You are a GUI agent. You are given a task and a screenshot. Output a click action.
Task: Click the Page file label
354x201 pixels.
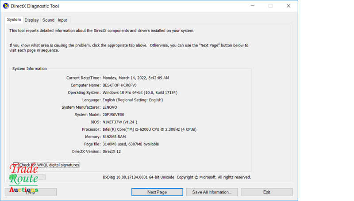[x=92, y=144]
